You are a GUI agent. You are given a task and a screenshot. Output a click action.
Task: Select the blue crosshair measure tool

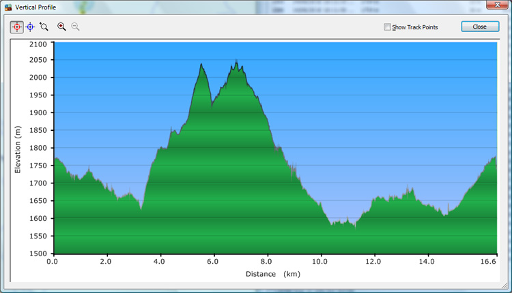[30, 27]
